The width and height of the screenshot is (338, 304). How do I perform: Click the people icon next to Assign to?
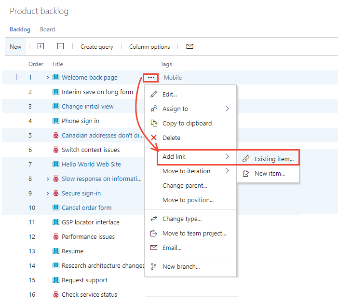click(x=154, y=109)
